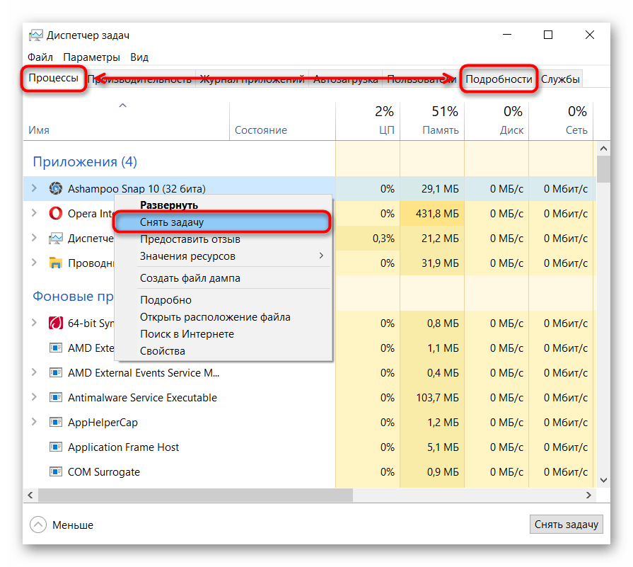This screenshot has height=567, width=633.
Task: Click the vertical scrollbar down arrow
Action: 603,481
